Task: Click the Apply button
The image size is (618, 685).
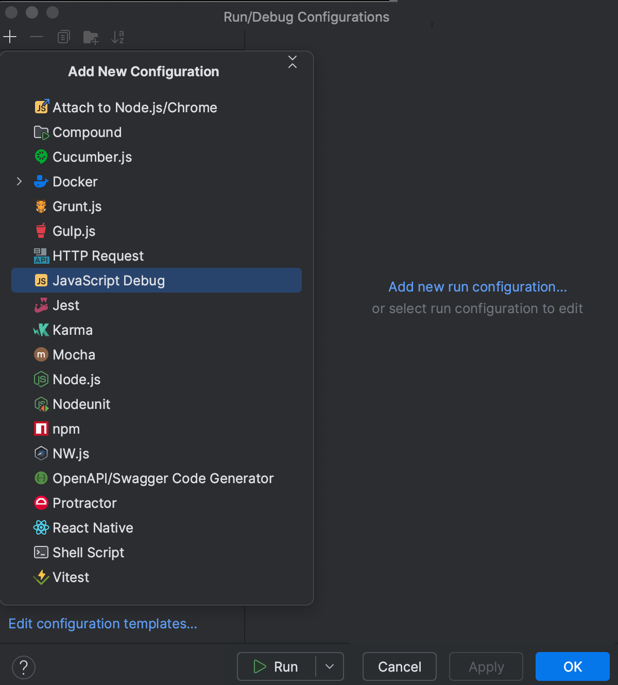Action: 486,666
